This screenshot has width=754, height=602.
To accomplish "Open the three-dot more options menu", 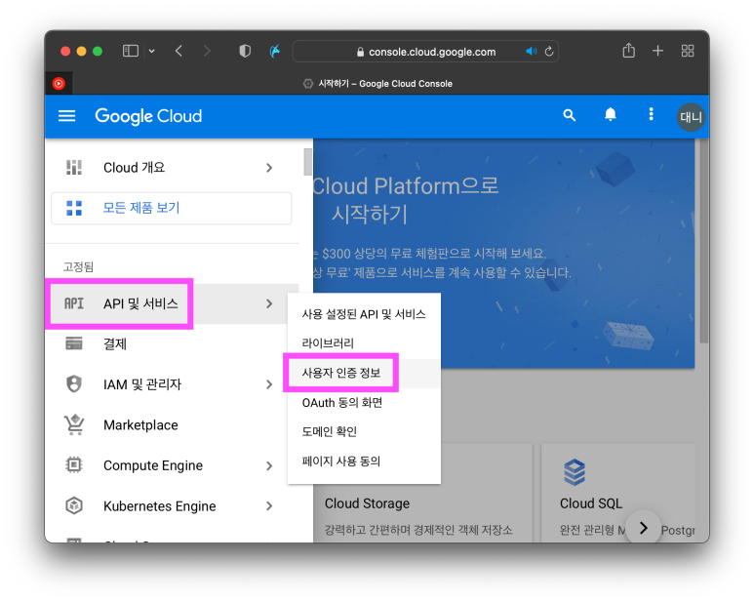I will [652, 114].
